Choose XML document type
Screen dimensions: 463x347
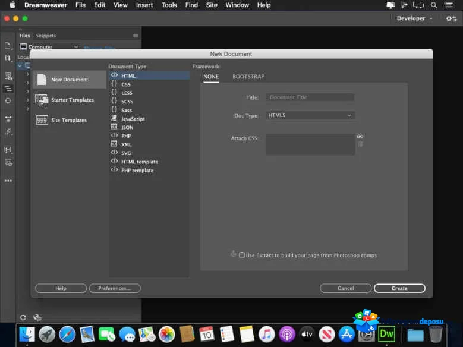click(x=149, y=144)
